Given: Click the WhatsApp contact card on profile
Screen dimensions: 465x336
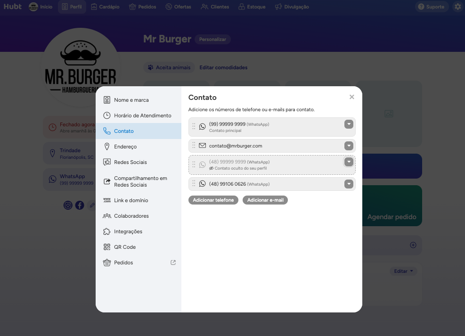Looking at the screenshot, I should click(x=70, y=180).
